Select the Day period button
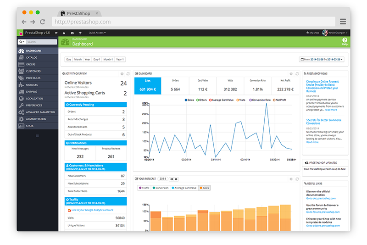The image size is (367, 245). tap(68, 60)
